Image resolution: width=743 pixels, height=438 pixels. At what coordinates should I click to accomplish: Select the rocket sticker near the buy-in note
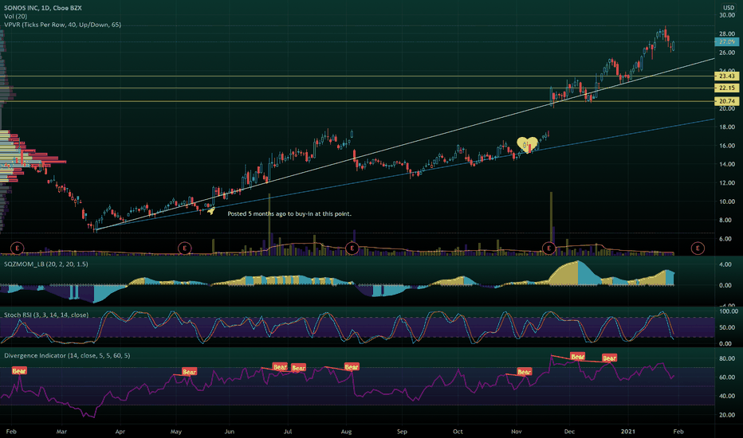(211, 210)
